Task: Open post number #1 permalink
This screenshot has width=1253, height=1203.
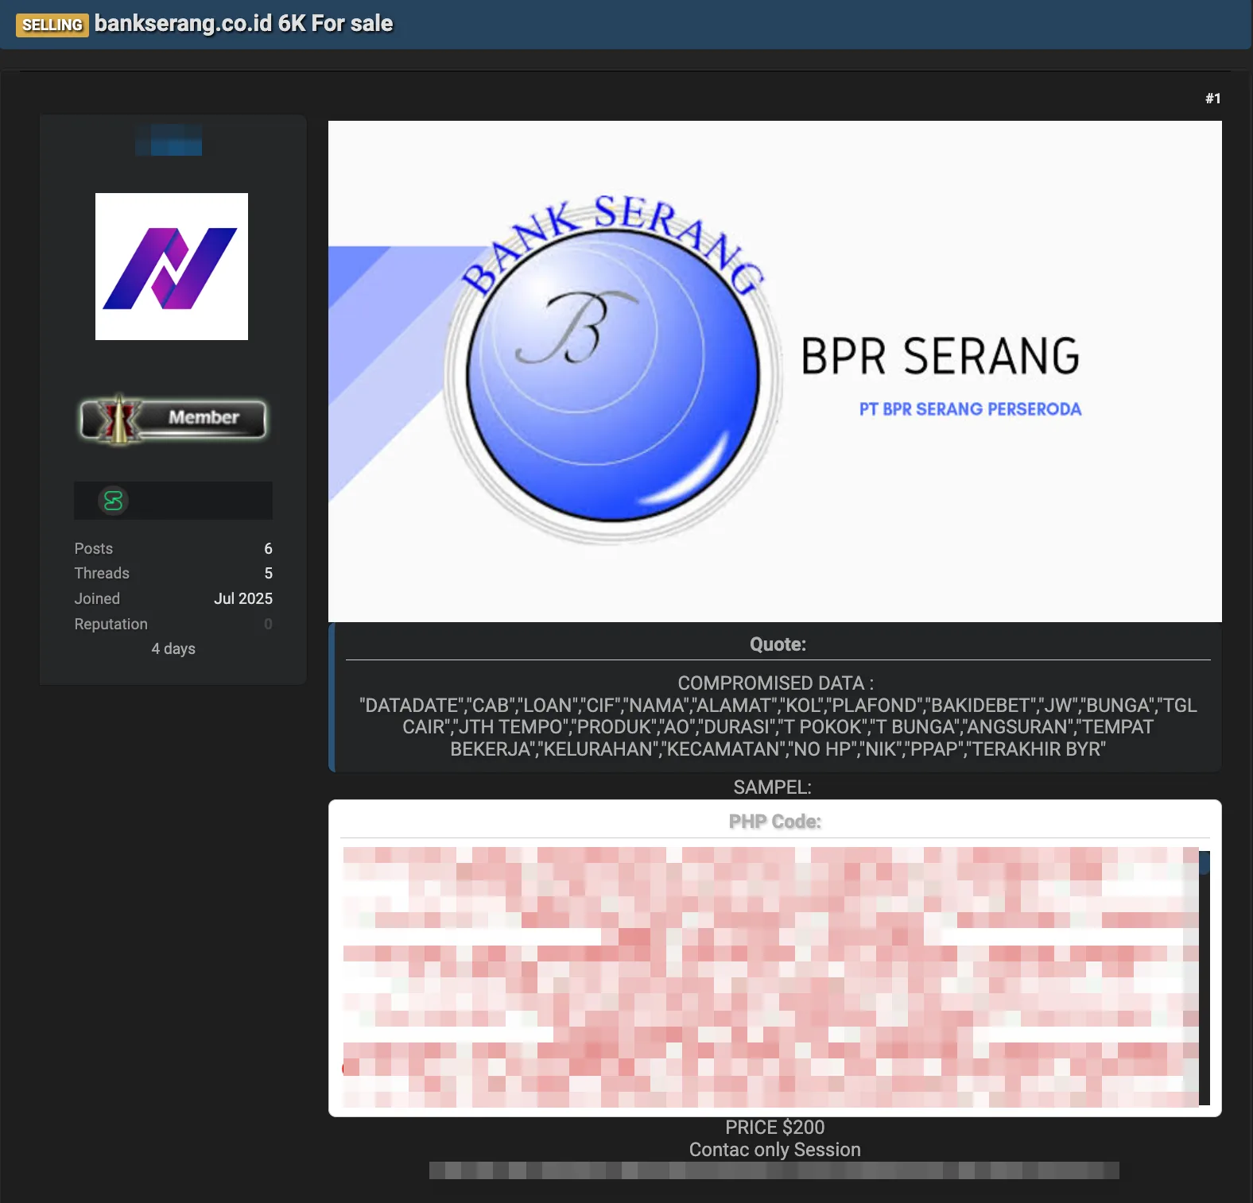Action: point(1212,99)
